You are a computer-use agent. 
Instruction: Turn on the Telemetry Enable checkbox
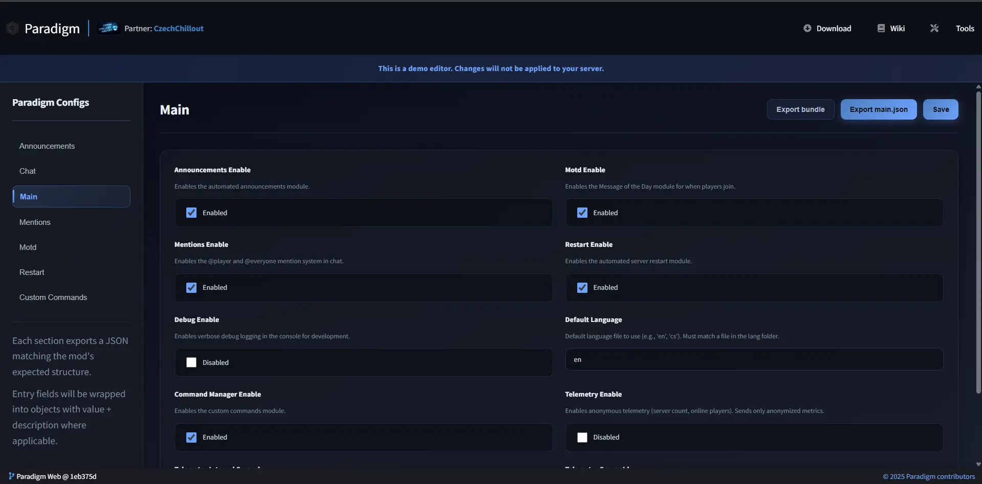582,437
